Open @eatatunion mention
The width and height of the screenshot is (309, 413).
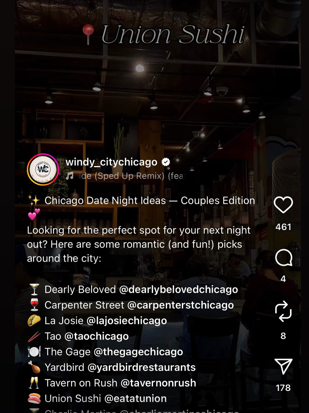pyautogui.click(x=135, y=399)
